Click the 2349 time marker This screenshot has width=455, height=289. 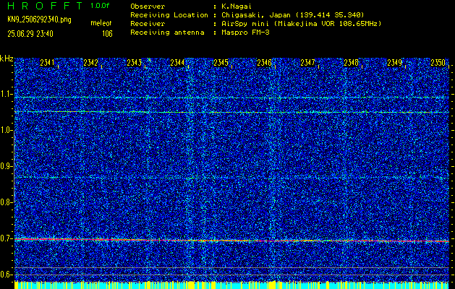[x=395, y=63]
